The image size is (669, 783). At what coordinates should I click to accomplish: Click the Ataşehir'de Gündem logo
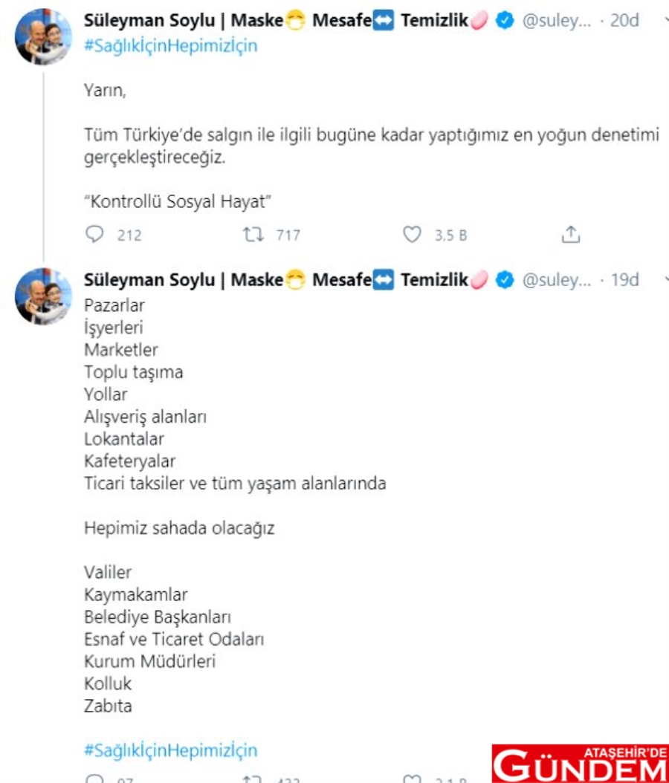(x=580, y=763)
